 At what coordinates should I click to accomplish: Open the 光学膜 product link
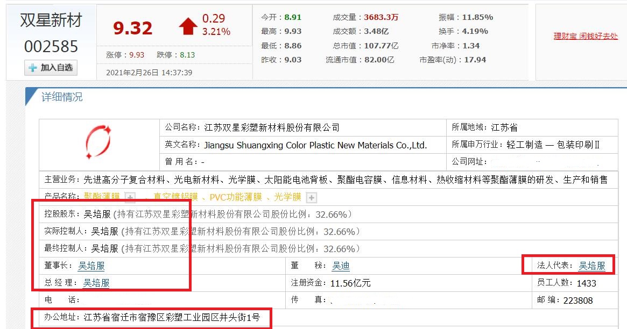pyautogui.click(x=287, y=197)
